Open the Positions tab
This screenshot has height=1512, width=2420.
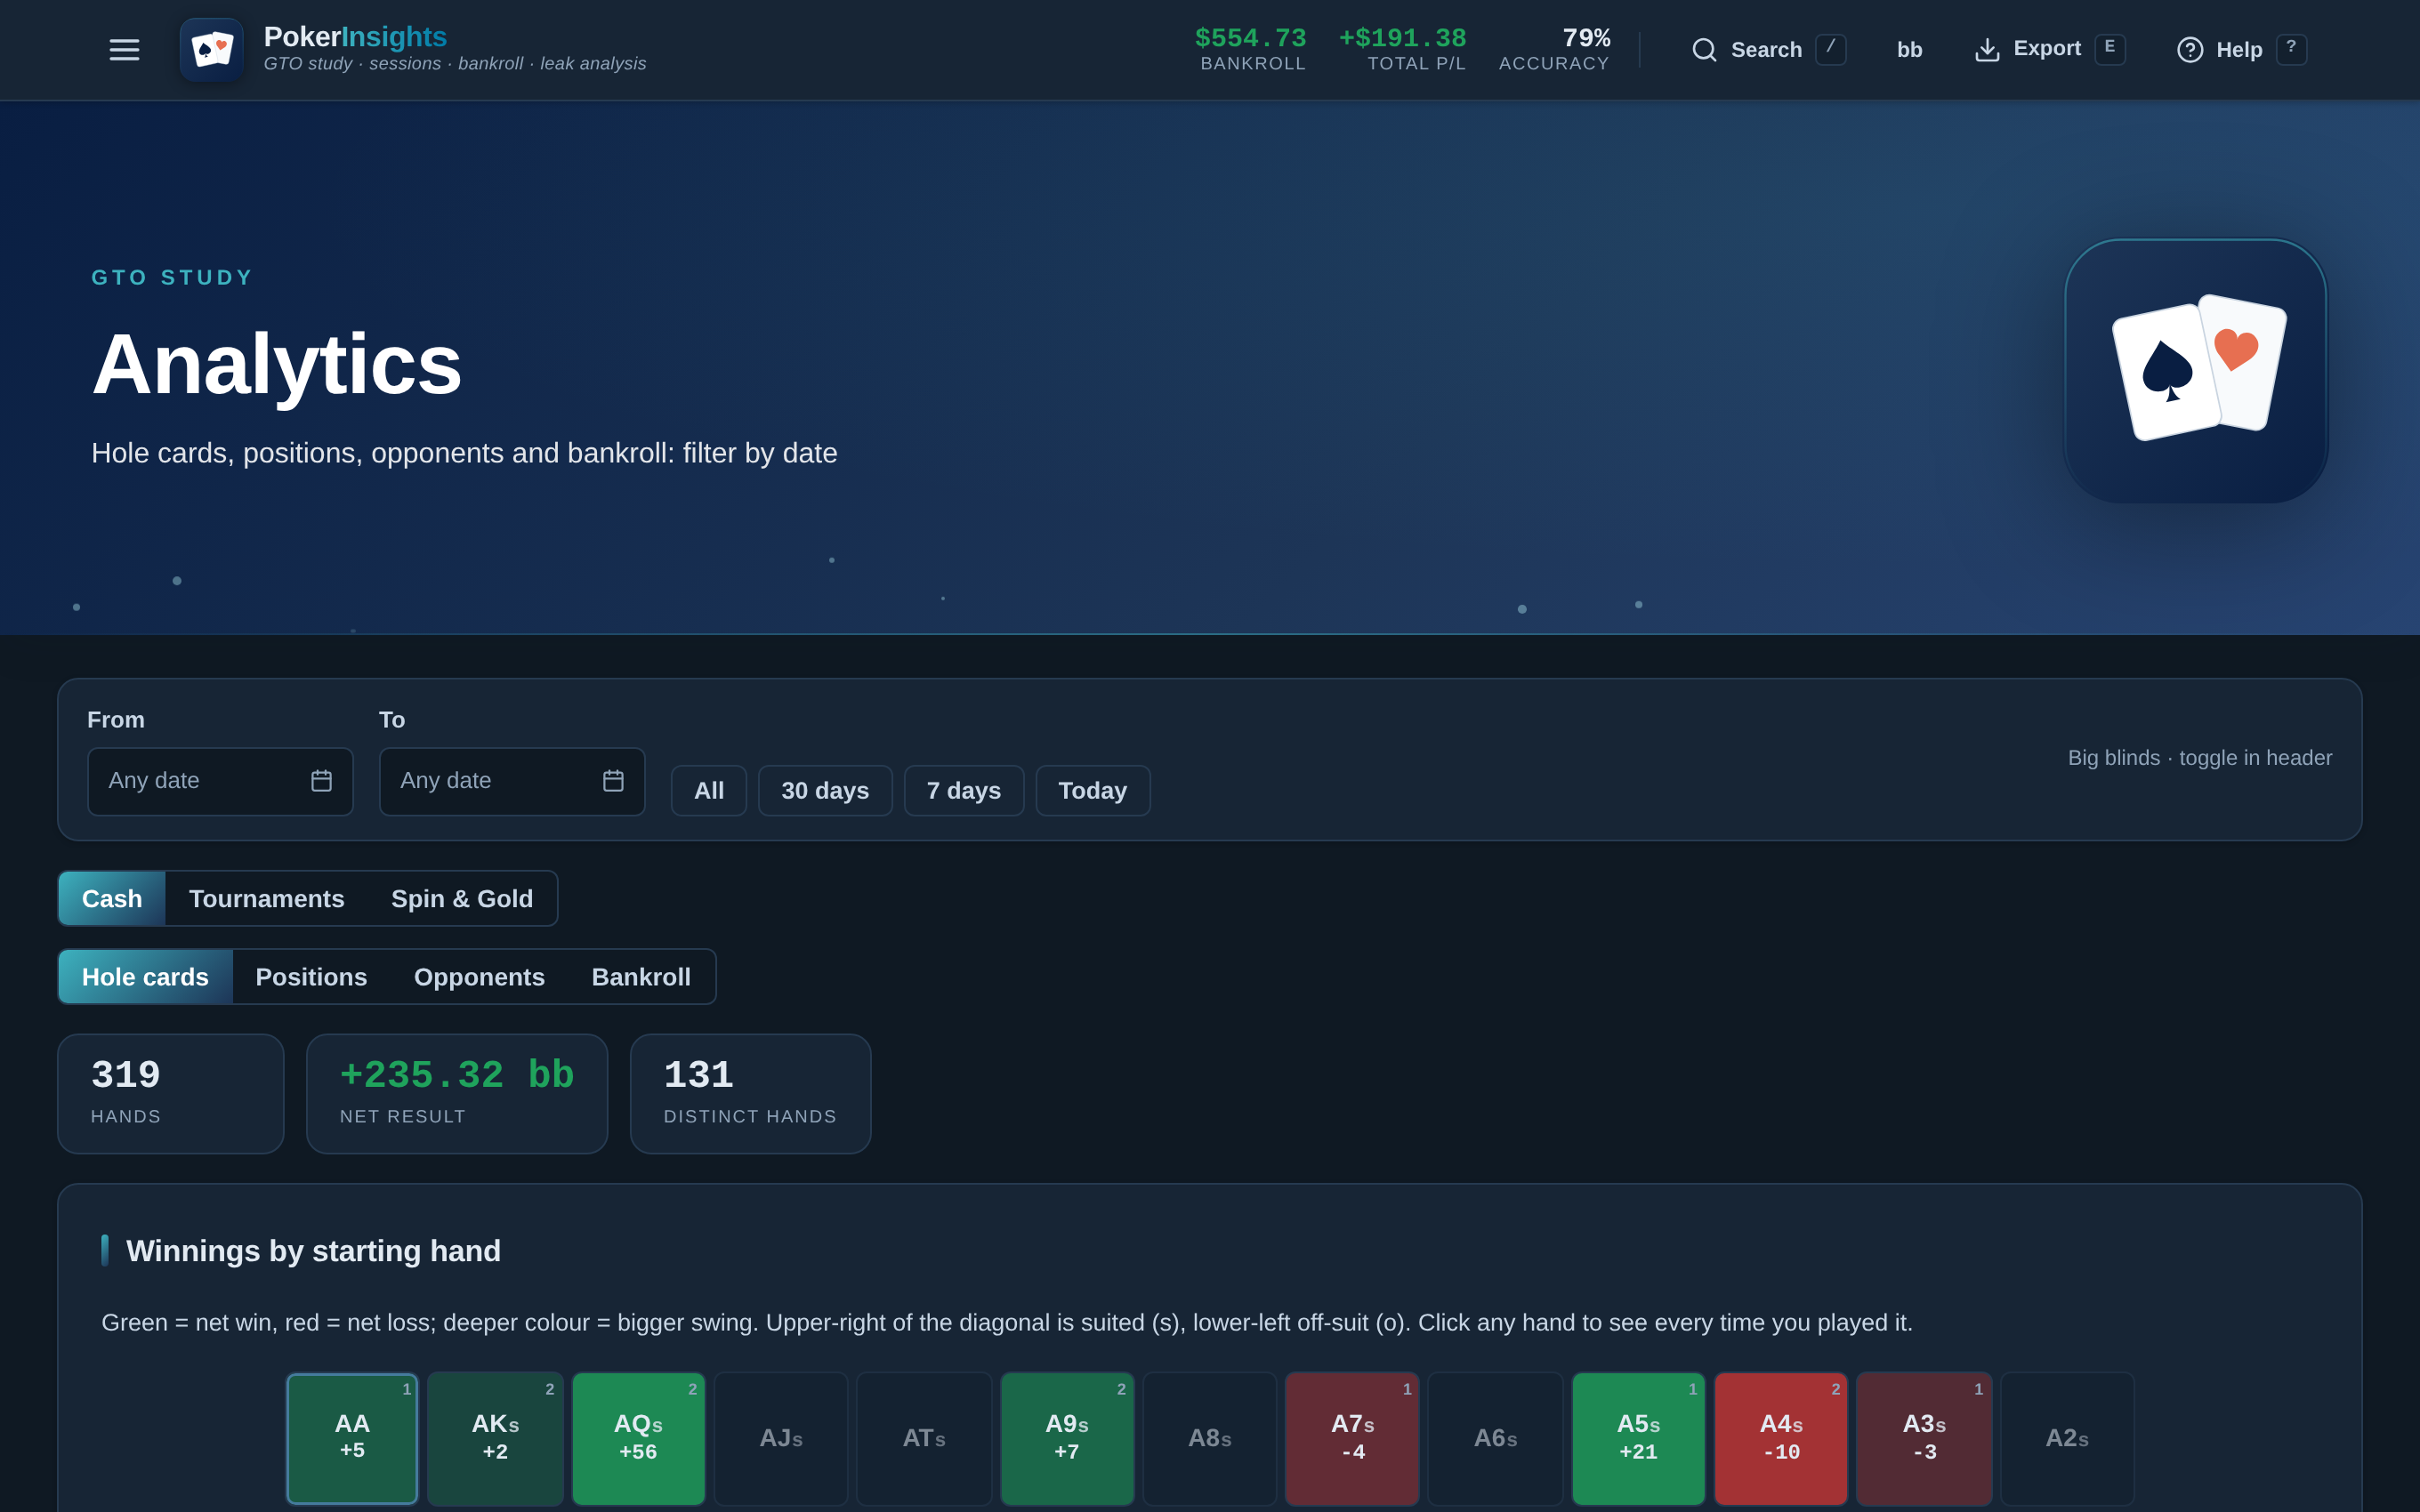[311, 976]
